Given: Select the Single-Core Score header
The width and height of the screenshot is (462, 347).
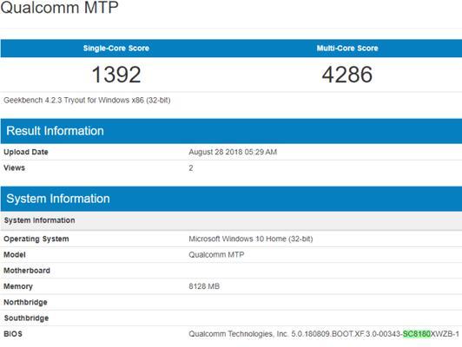Looking at the screenshot, I should tap(116, 49).
